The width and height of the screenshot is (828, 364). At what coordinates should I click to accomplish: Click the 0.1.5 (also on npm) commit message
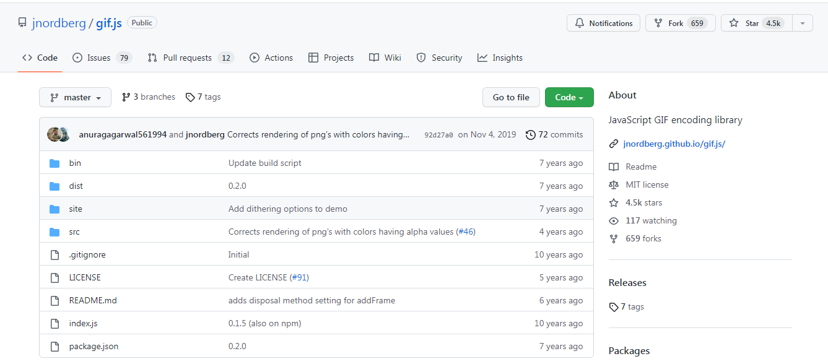pos(265,323)
